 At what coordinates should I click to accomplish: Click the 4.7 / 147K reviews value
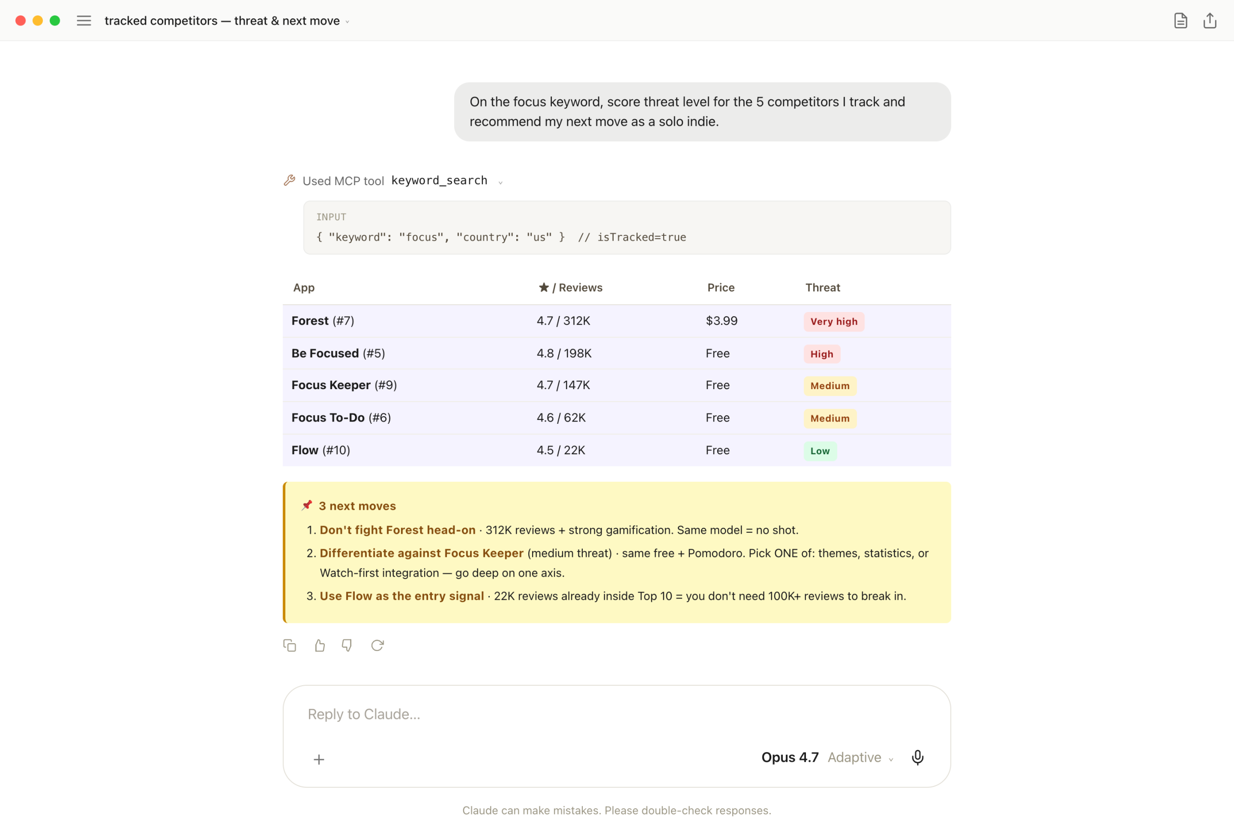click(x=563, y=385)
